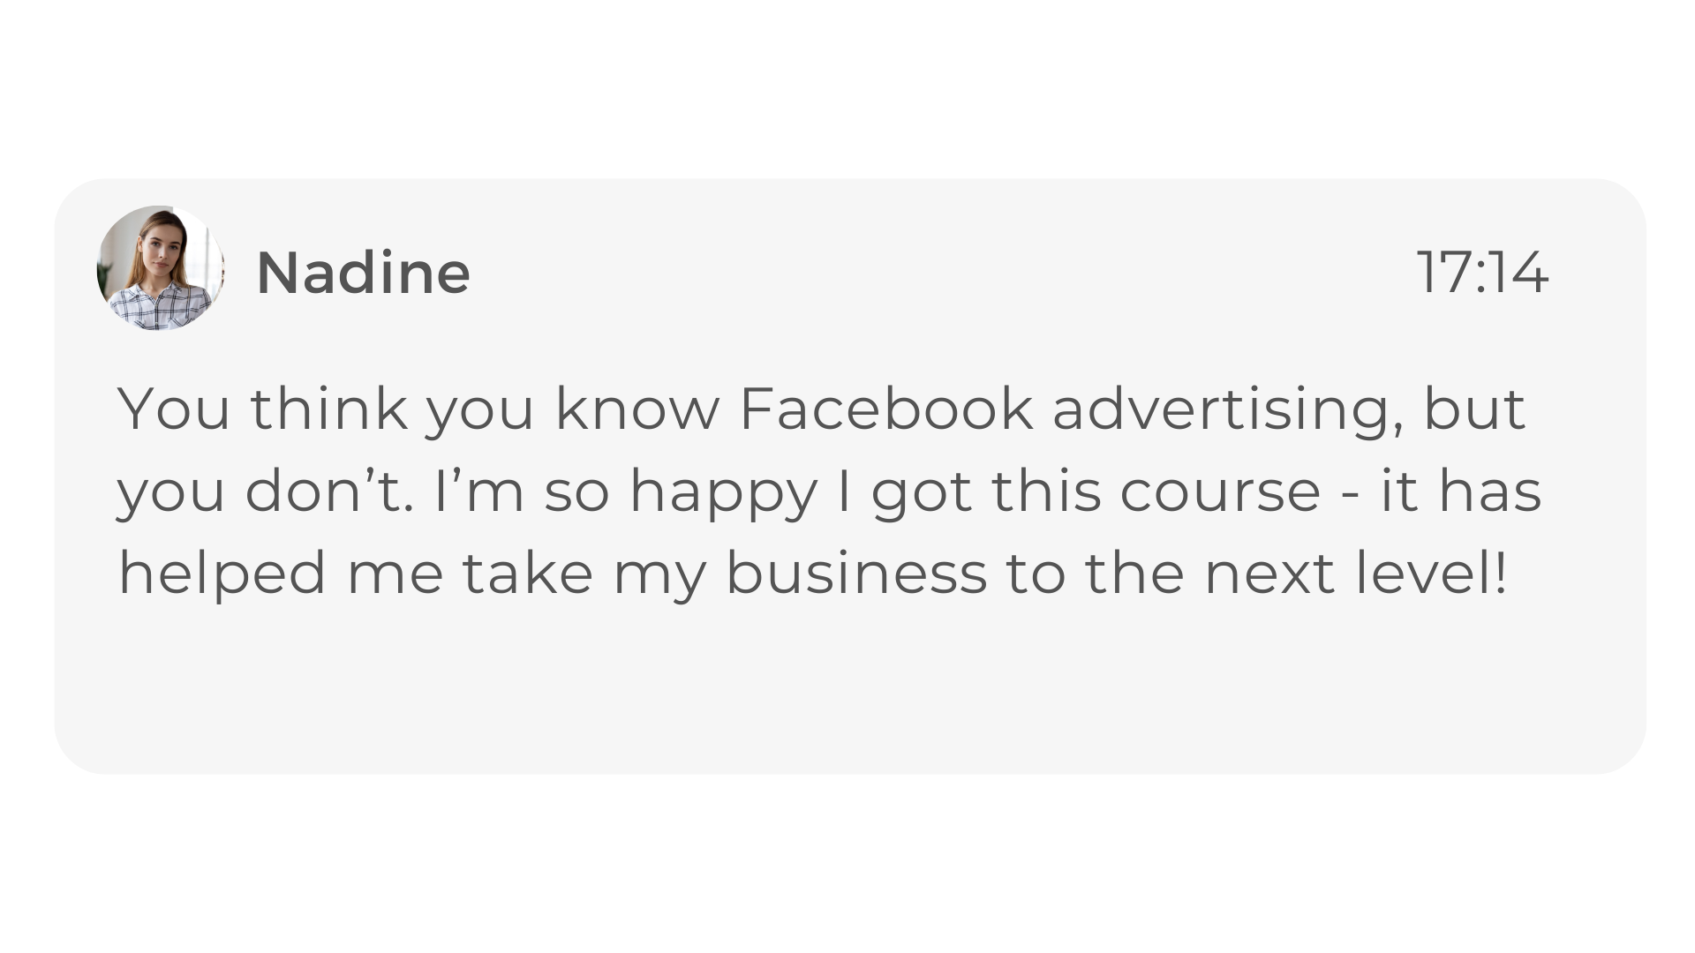This screenshot has height=953, width=1695.
Task: Click the first word You of the message
Action: click(174, 409)
